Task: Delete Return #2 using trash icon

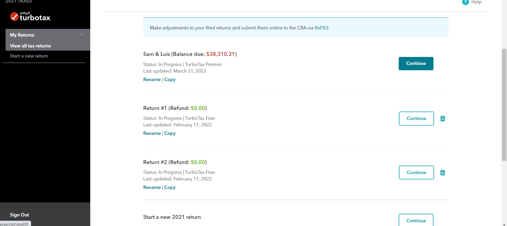Action: 442,172
